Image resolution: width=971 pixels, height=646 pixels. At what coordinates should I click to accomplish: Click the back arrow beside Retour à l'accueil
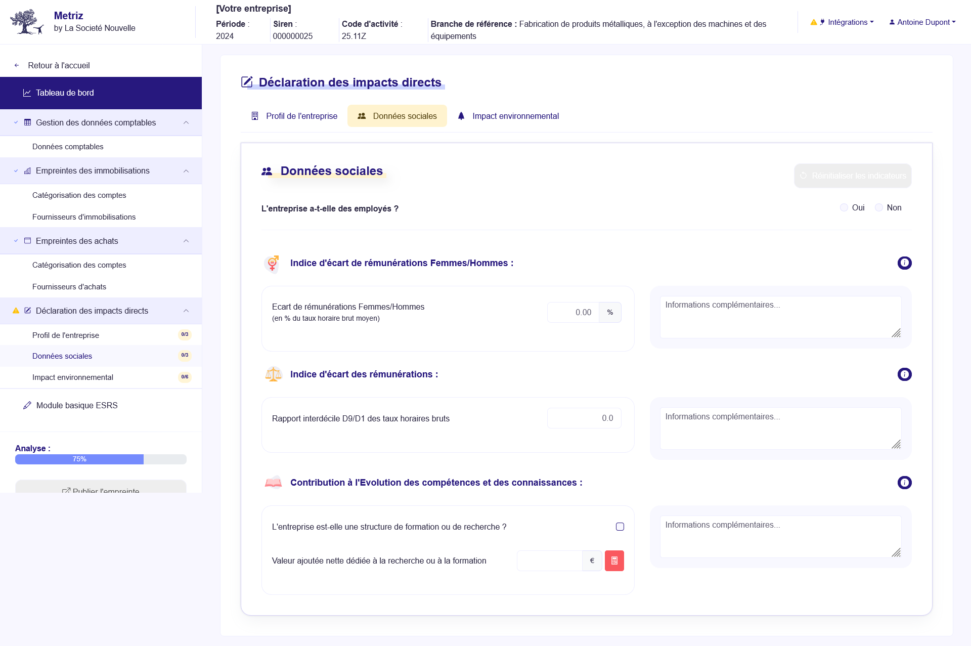[17, 65]
